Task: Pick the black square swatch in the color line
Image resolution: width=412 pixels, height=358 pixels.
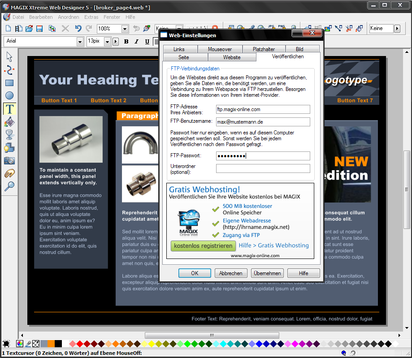Action: click(x=58, y=344)
